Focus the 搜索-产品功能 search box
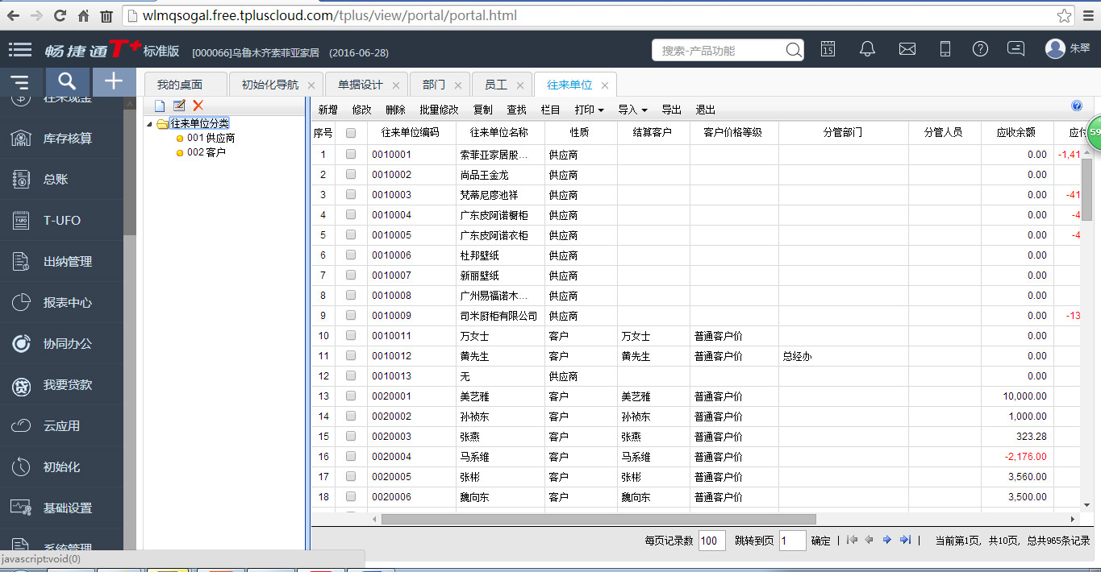1101x572 pixels. pyautogui.click(x=719, y=50)
